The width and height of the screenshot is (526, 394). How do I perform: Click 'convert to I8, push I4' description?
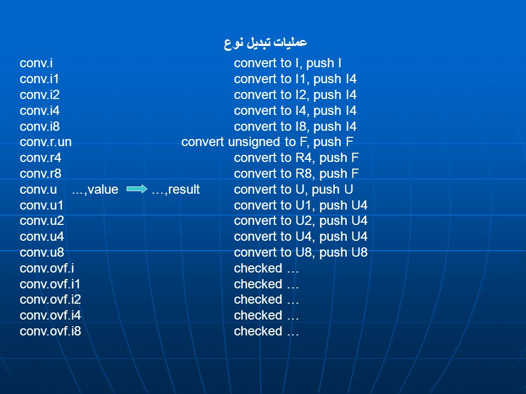coord(295,126)
